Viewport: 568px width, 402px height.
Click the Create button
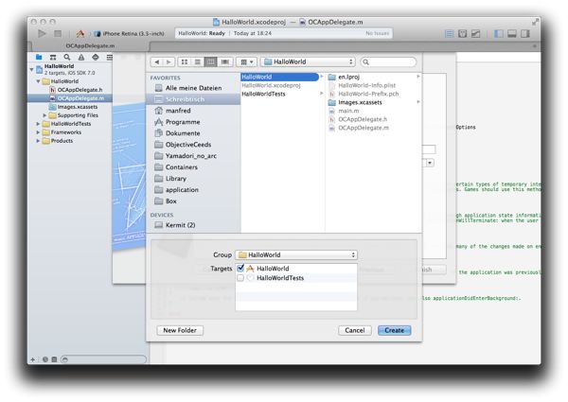coord(394,330)
